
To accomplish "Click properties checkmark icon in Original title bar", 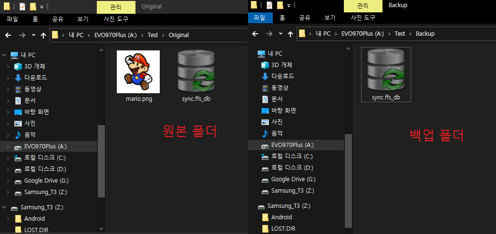I will click(x=22, y=6).
